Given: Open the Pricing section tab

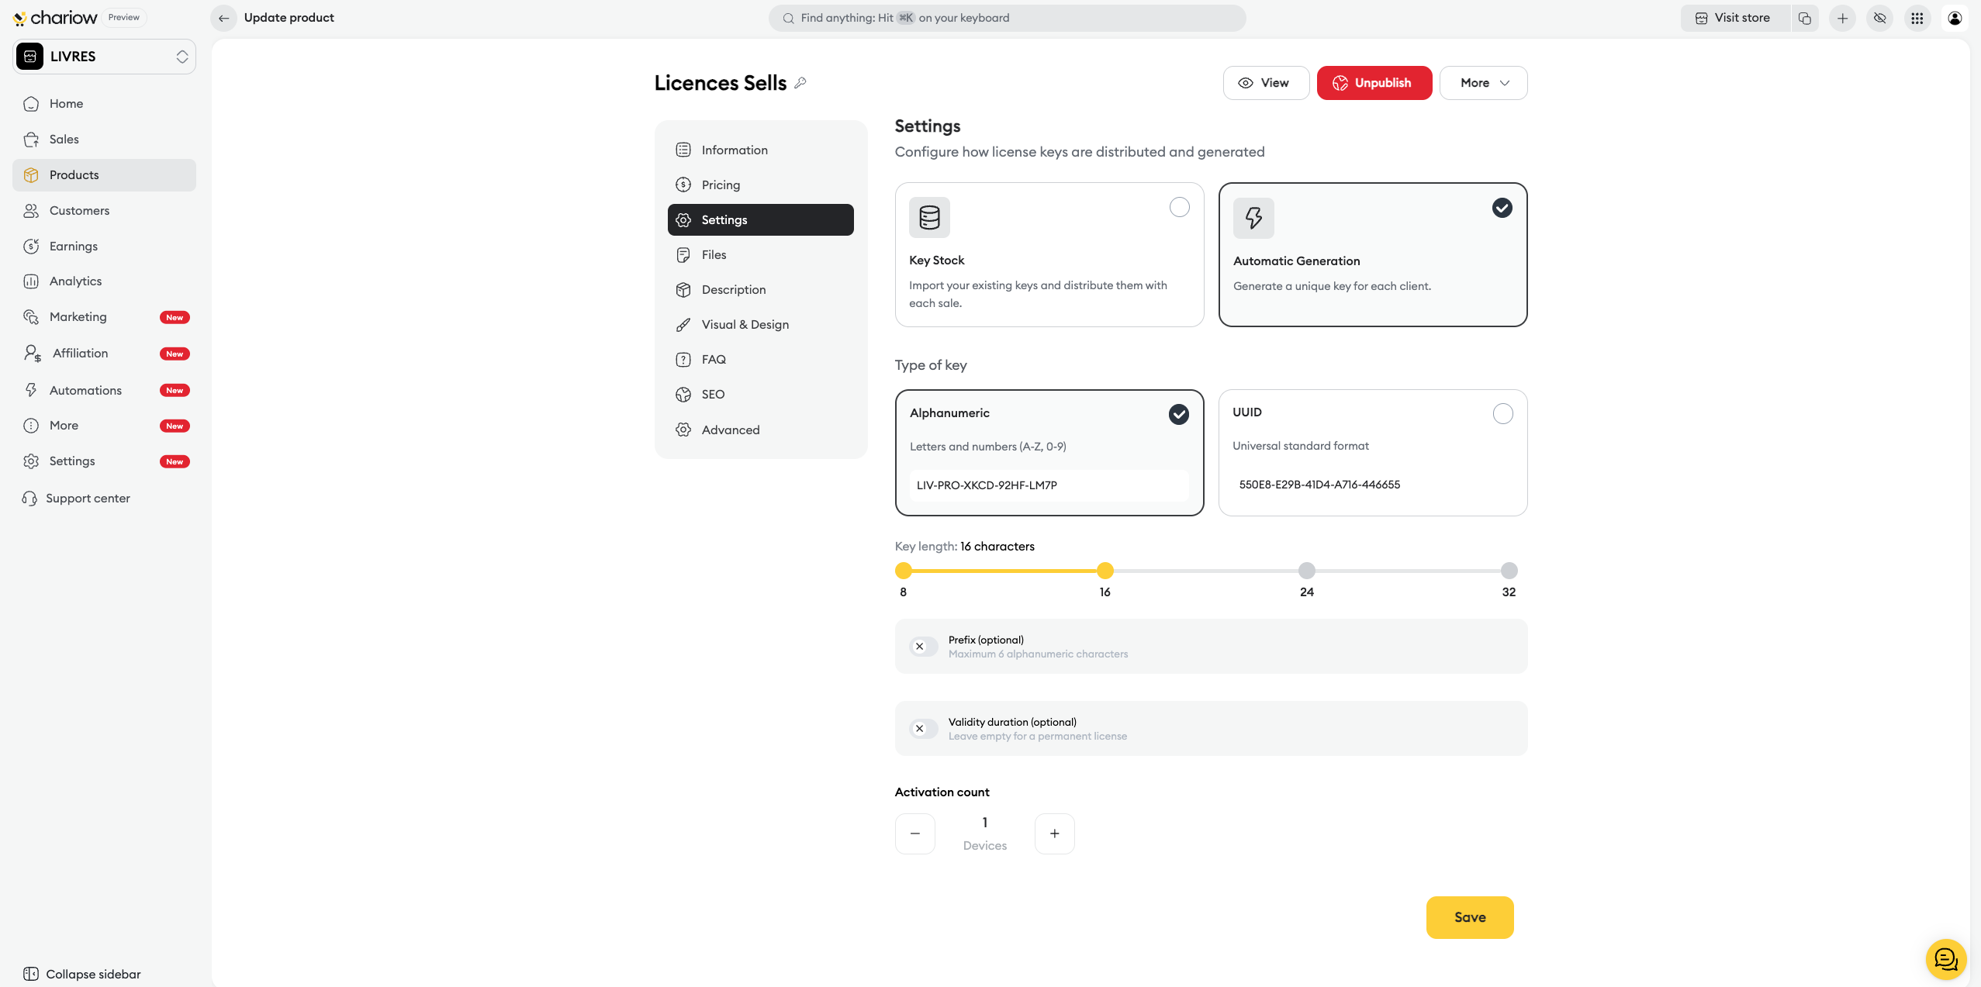Looking at the screenshot, I should (721, 185).
